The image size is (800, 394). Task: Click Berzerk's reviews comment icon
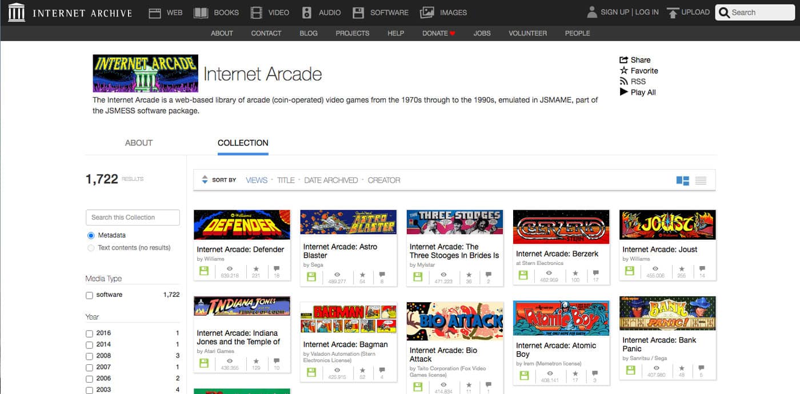pyautogui.click(x=595, y=274)
